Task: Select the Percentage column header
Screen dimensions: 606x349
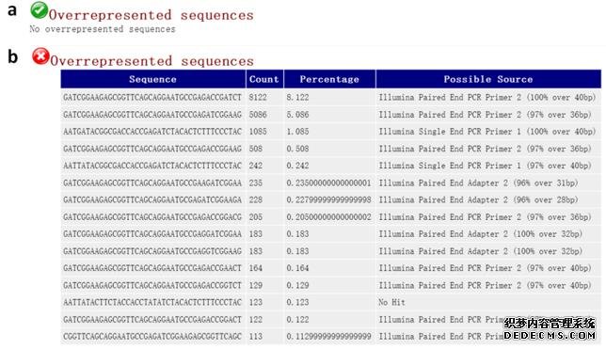Action: pyautogui.click(x=329, y=79)
